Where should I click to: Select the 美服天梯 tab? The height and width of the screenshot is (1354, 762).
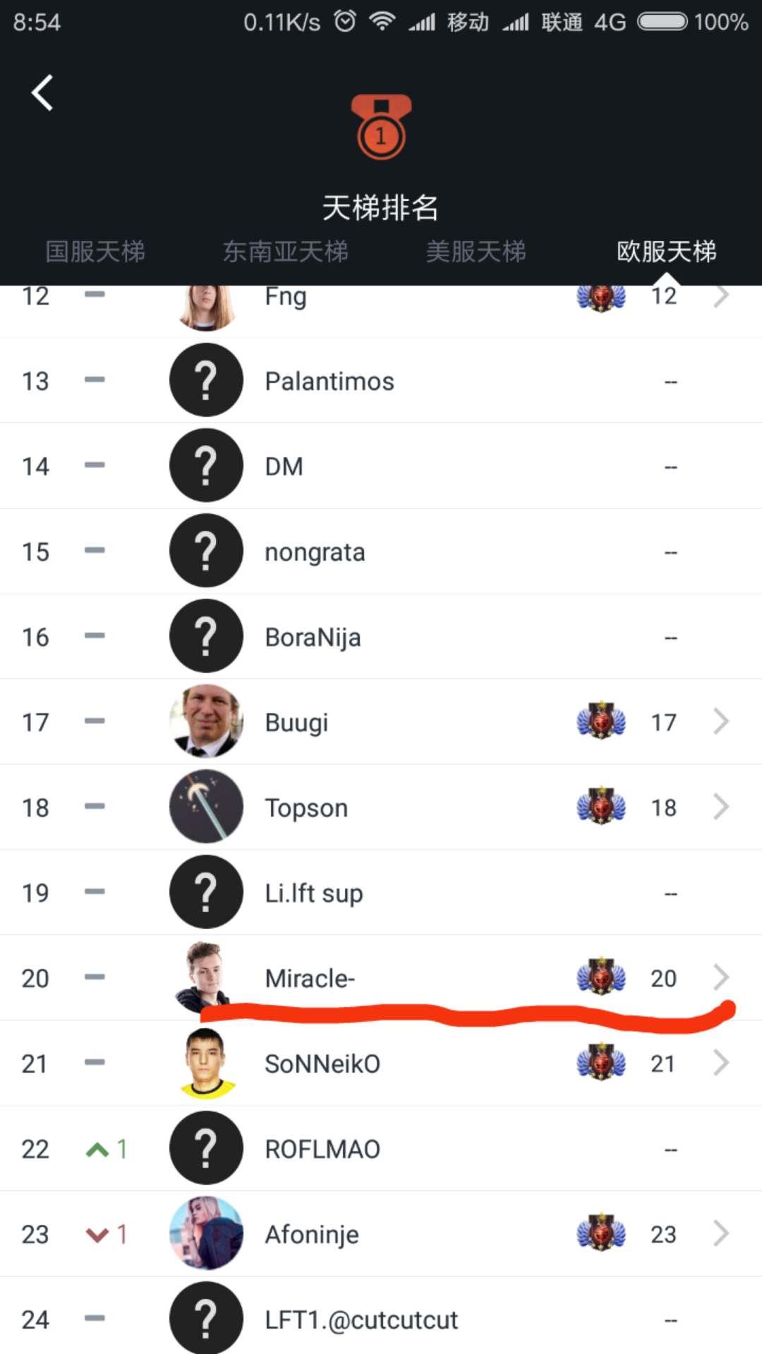(476, 251)
